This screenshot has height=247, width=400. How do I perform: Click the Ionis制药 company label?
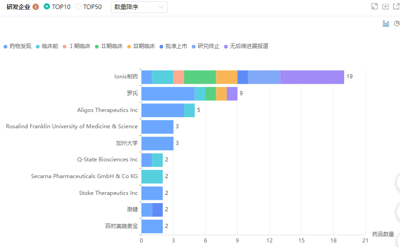[126, 77]
